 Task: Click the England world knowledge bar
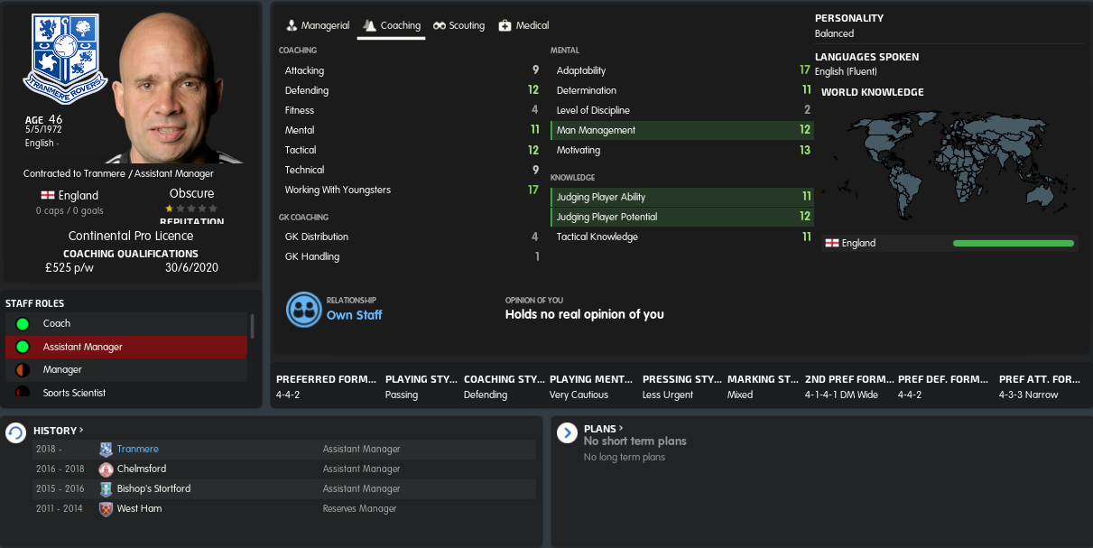(x=1014, y=243)
